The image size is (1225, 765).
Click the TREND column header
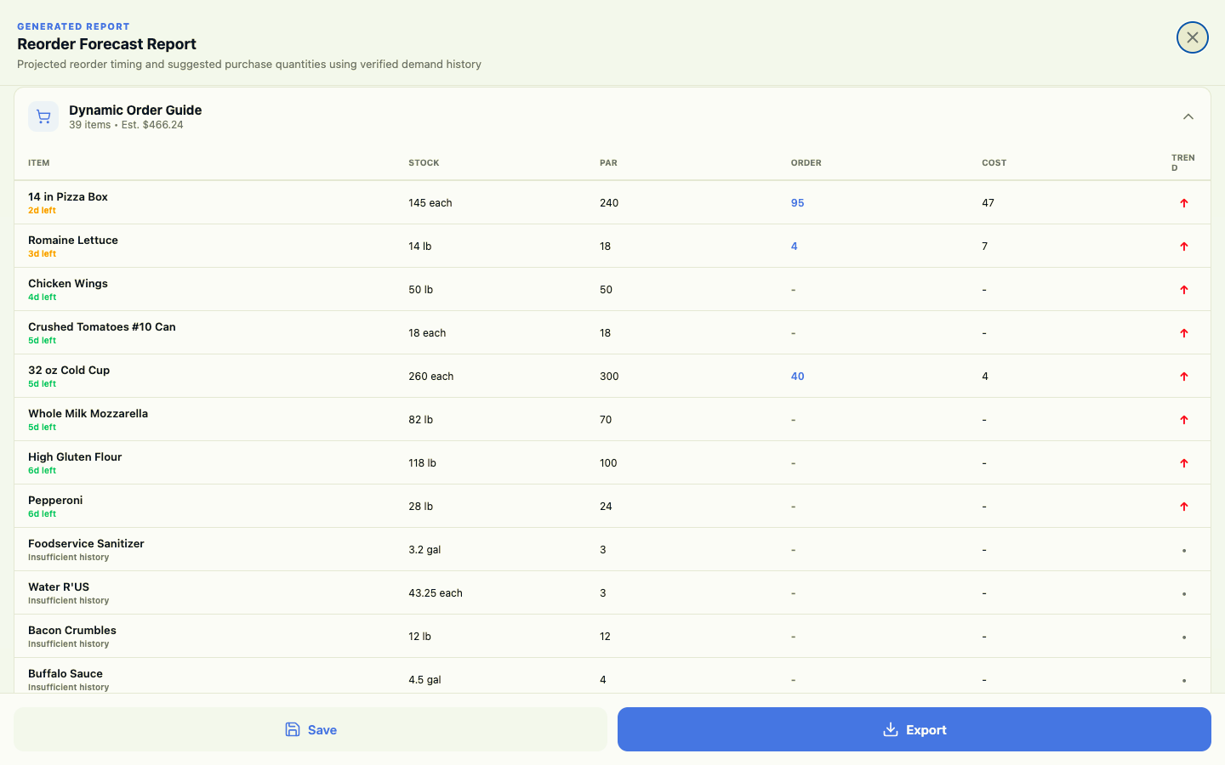(1182, 162)
